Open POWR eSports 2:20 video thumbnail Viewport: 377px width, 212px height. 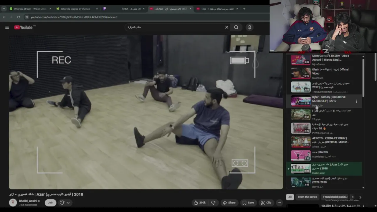301,128
